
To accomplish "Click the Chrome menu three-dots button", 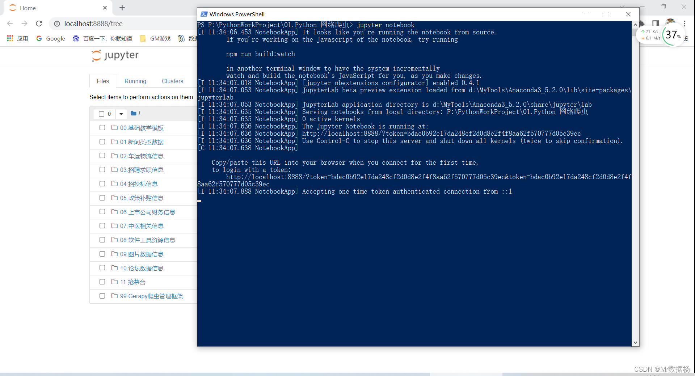I will pos(685,24).
